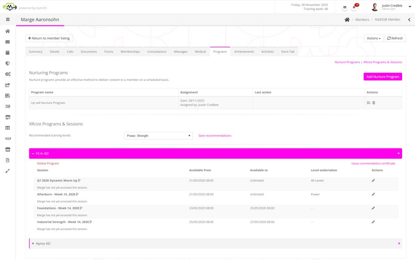The image size is (415, 260).
Task: Click the Issue commendation certificate link
Action: [x=373, y=163]
